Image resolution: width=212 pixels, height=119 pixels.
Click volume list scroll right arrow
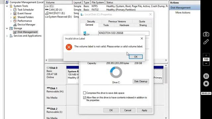point(166,60)
